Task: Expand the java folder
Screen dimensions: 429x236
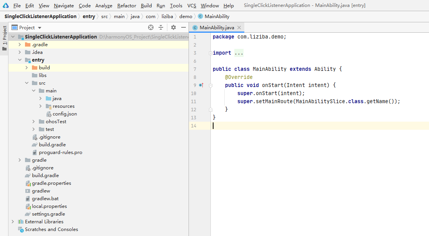Action: (x=41, y=99)
